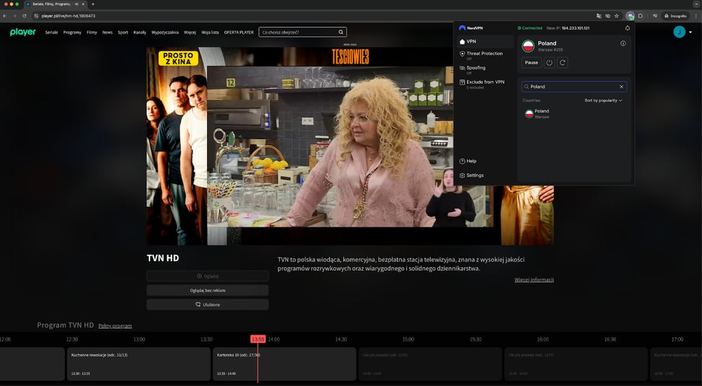This screenshot has height=386, width=702.
Task: Open Exclude from VPN in the sidebar
Action: click(x=482, y=84)
